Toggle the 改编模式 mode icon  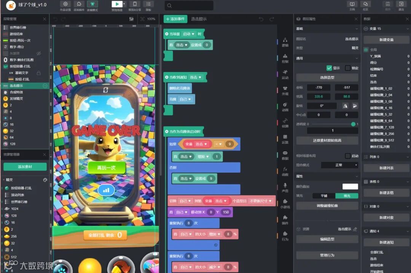tap(92, 4)
